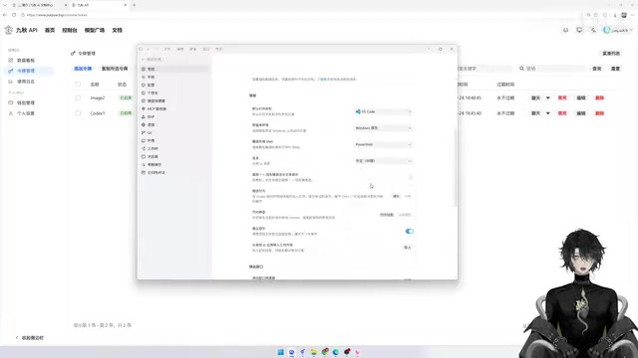This screenshot has width=638, height=358.
Task: Go to 模型广场 in the site navigation
Action: click(95, 30)
